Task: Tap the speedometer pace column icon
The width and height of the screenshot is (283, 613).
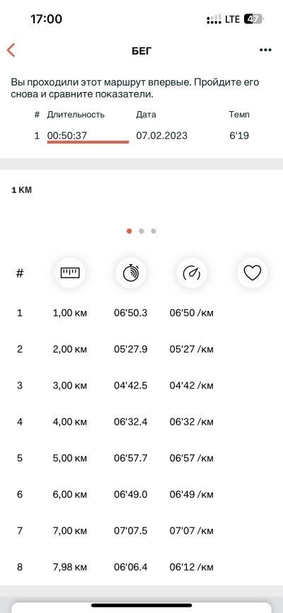Action: click(x=192, y=273)
